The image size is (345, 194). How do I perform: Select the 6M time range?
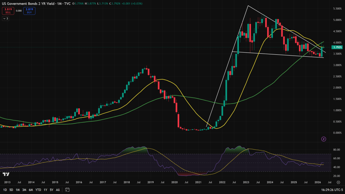[31, 190]
